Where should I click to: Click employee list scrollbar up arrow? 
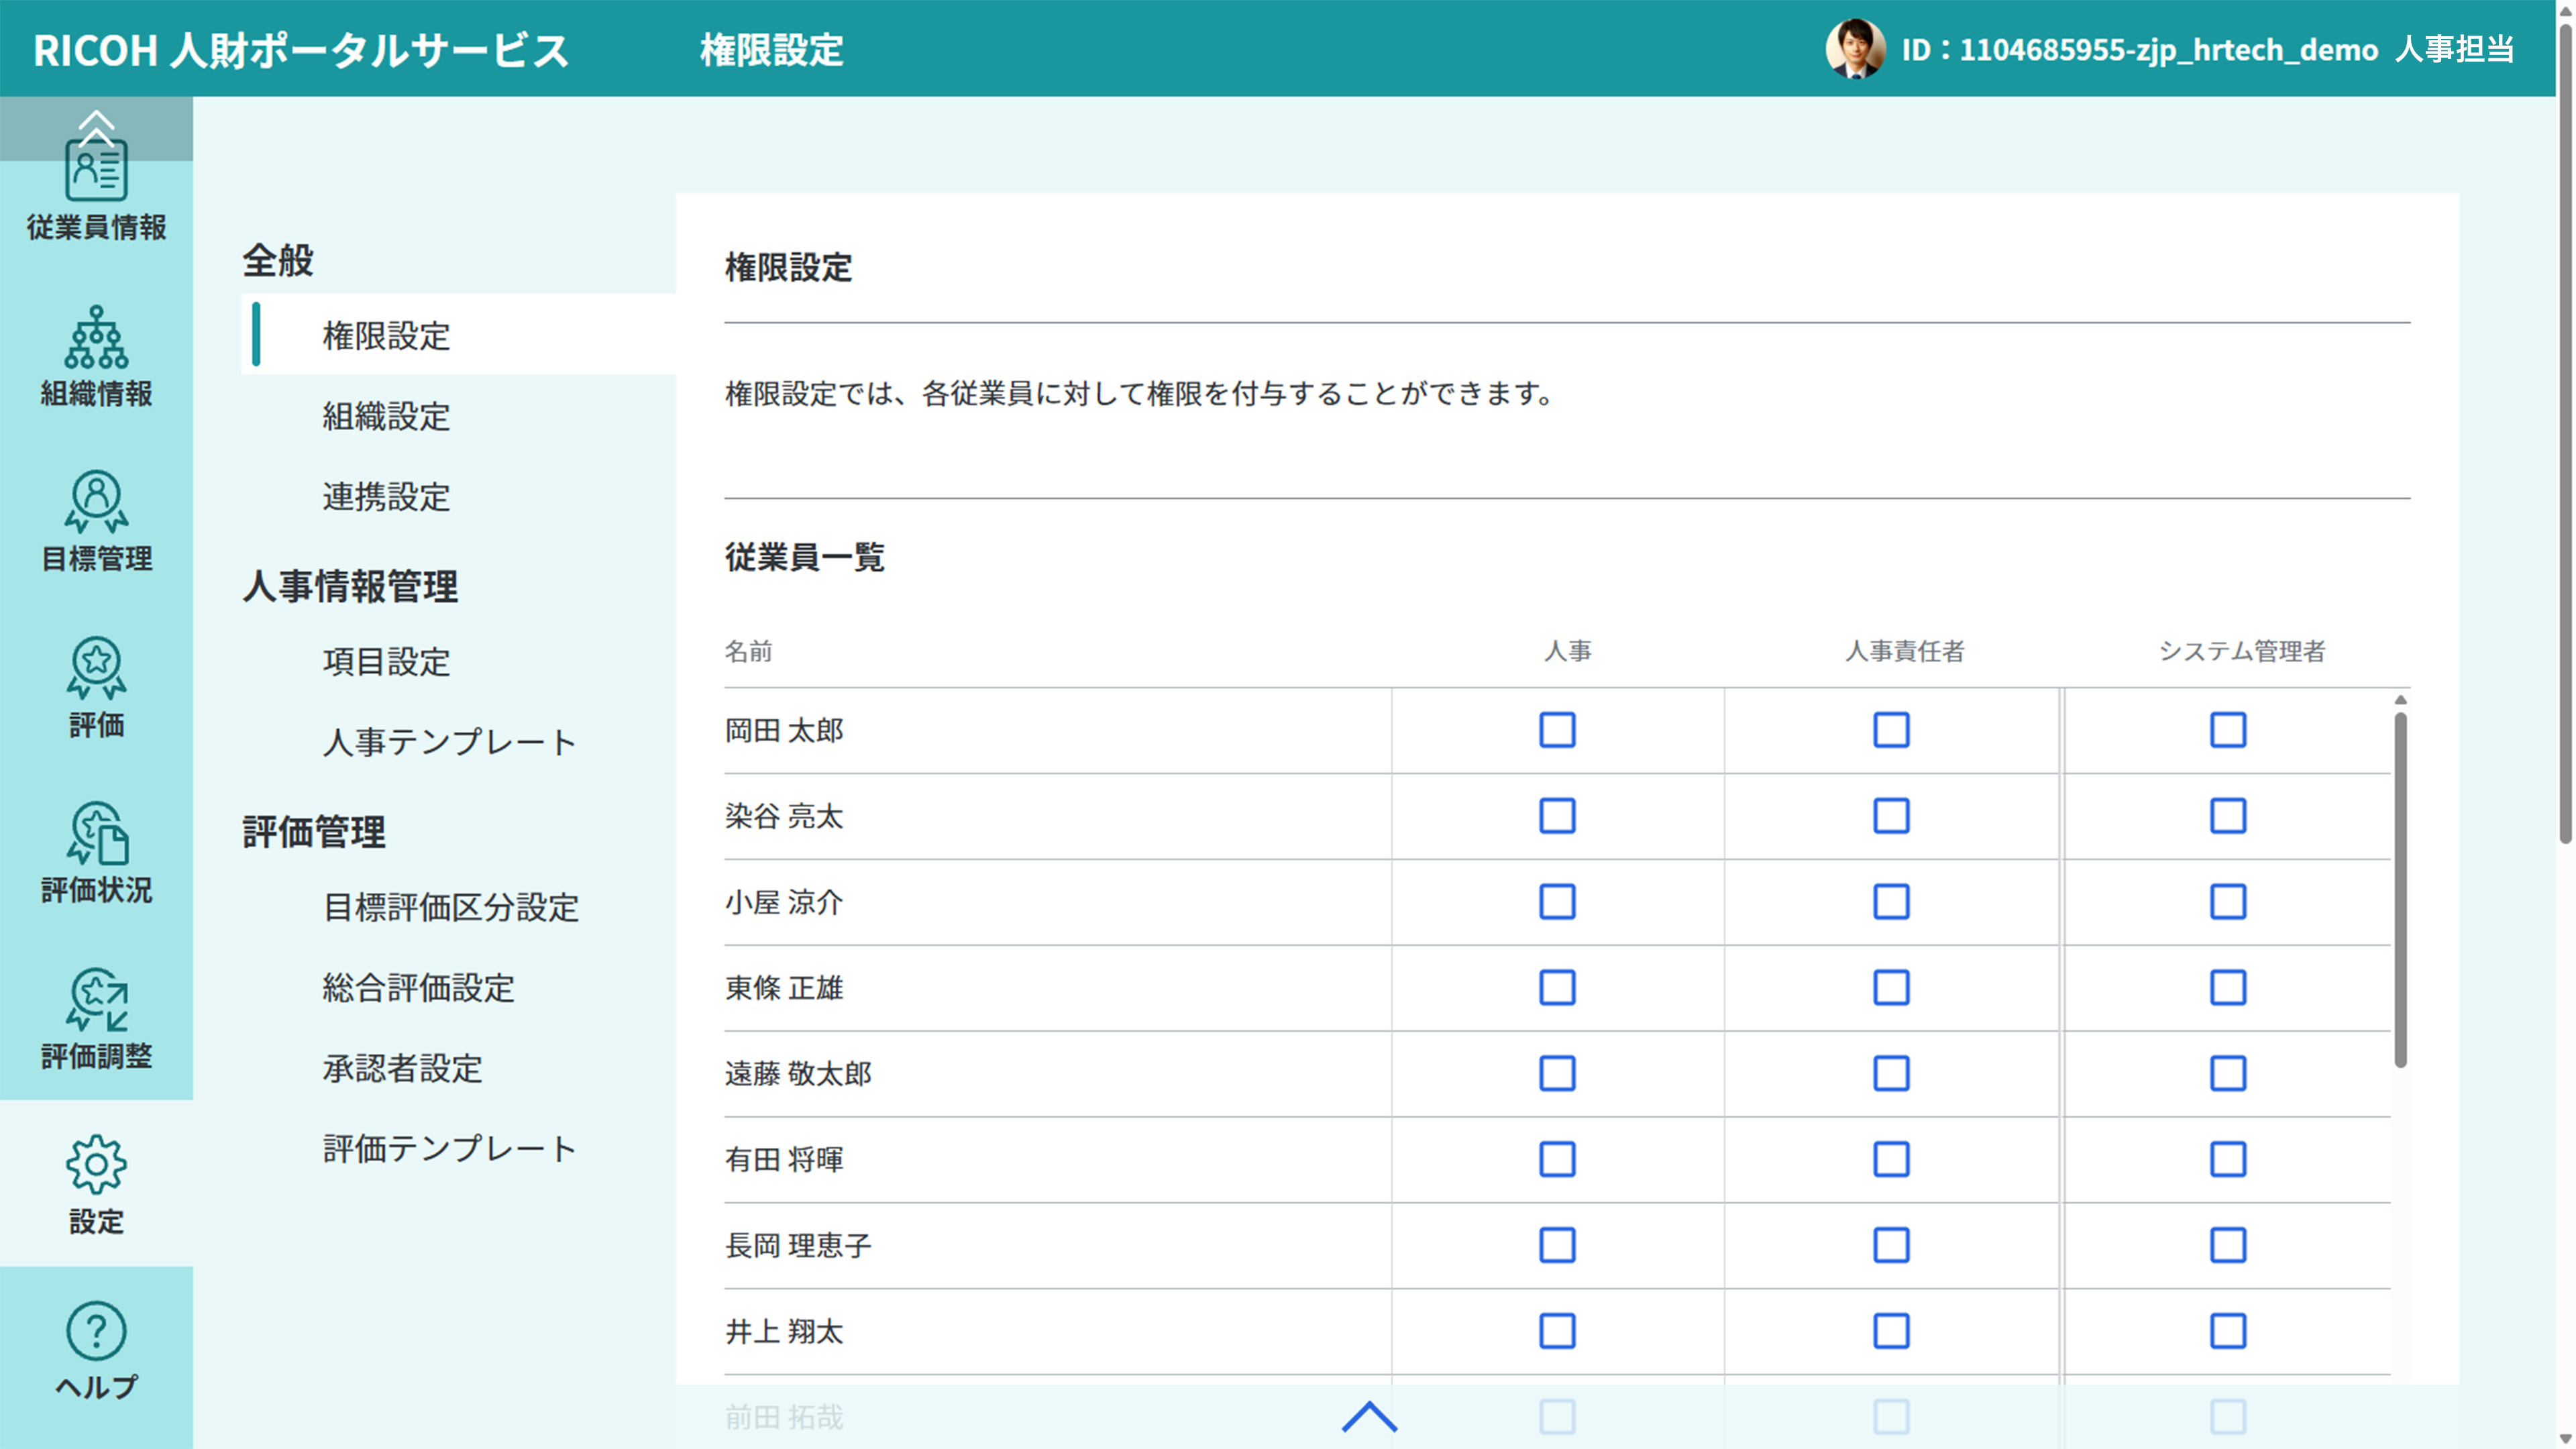[x=2400, y=700]
